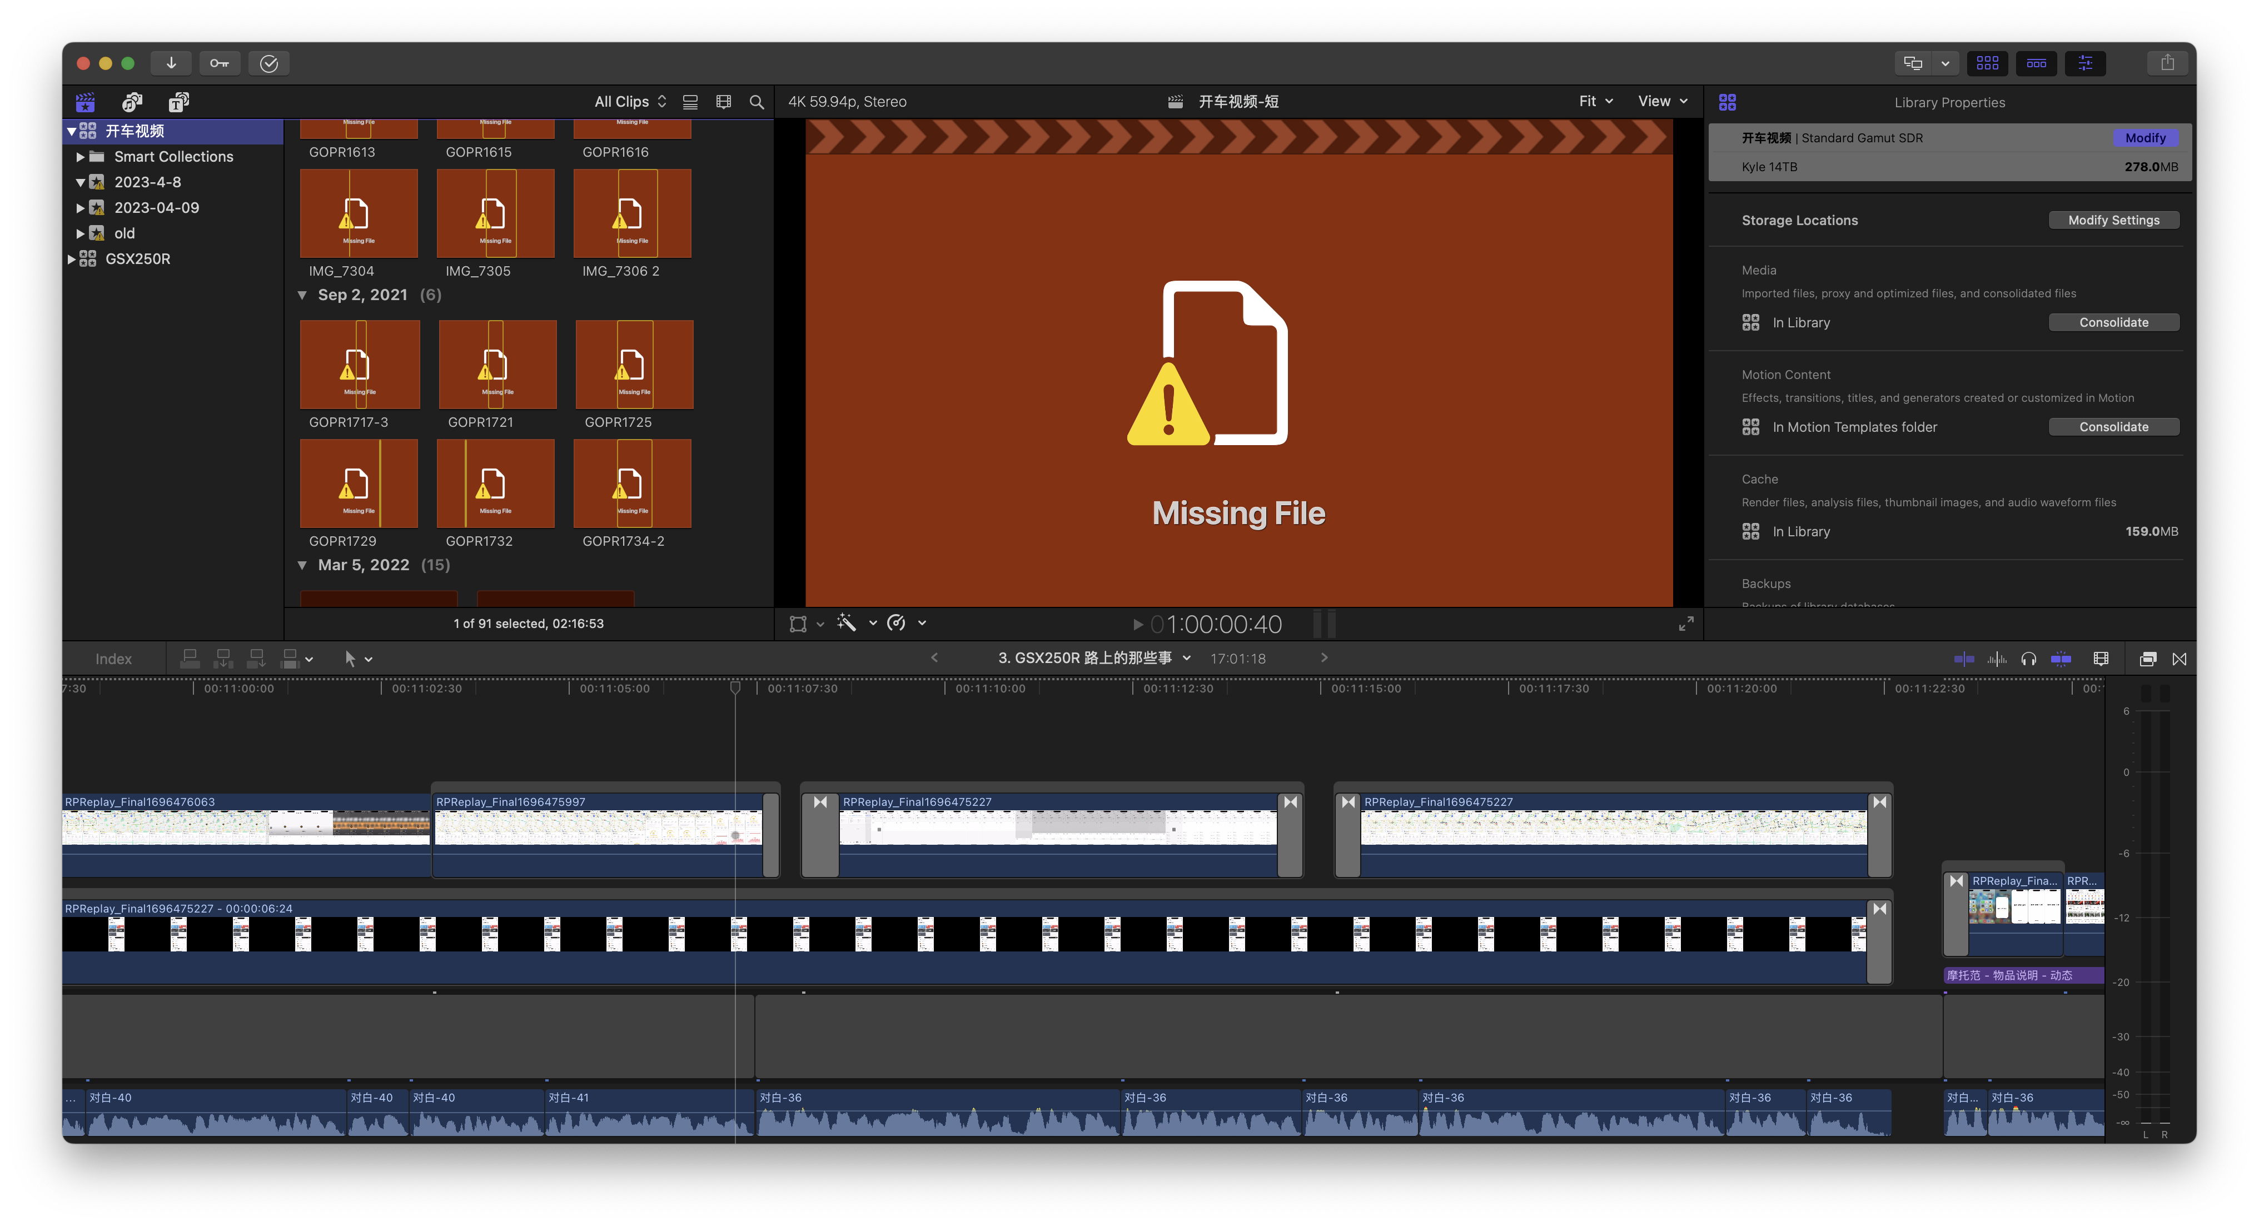
Task: Open the viewer View menu
Action: click(1662, 101)
